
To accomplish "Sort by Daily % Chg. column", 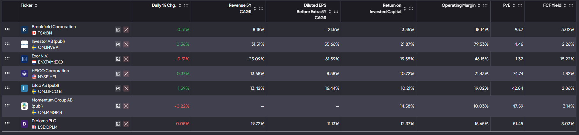I will click(180, 5).
